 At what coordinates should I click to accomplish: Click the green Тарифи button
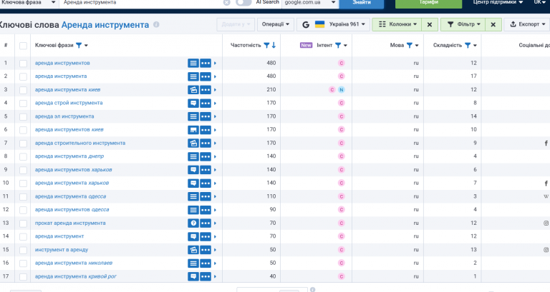pos(429,3)
